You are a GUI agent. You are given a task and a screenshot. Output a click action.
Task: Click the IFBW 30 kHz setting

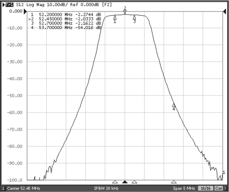pyautogui.click(x=106, y=188)
